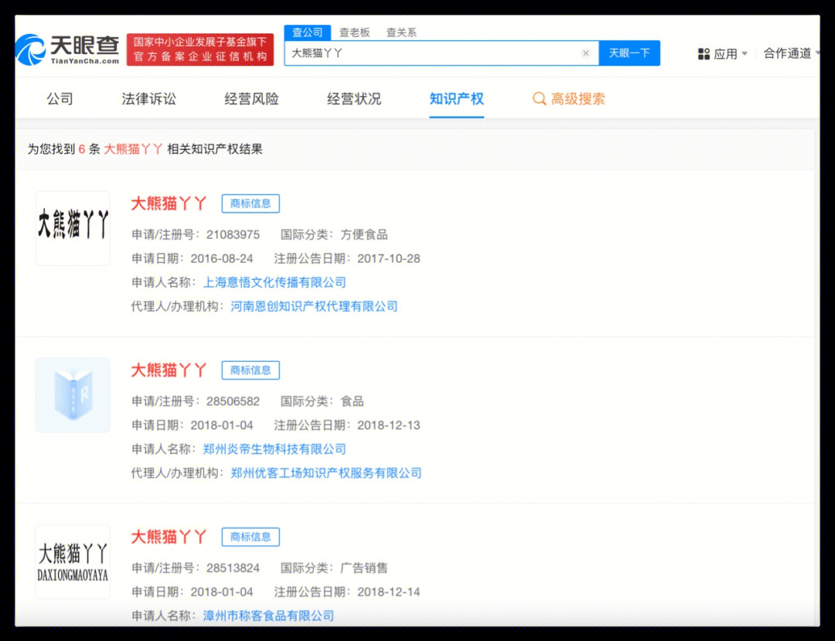Click 商标信息 tag for registration 21083975
This screenshot has width=835, height=641.
click(250, 203)
